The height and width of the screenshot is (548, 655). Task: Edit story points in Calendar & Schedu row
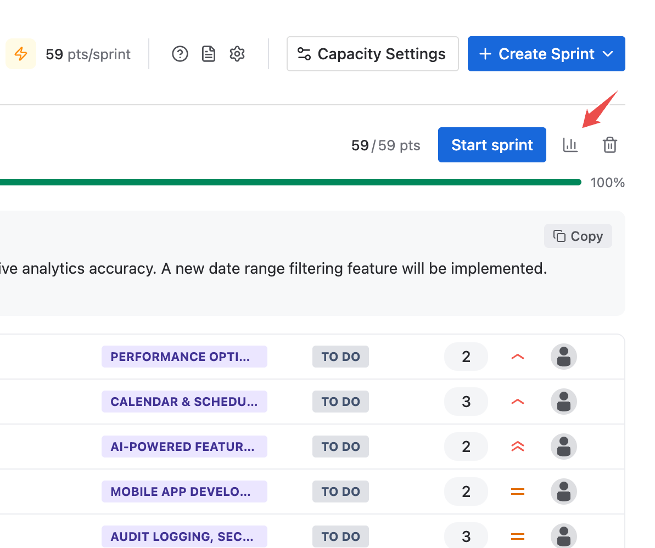click(466, 402)
